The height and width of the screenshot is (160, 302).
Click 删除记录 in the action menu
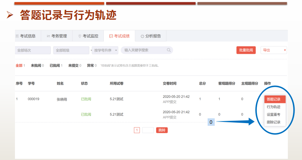274,122
